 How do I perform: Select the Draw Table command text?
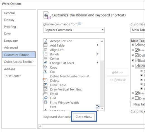58,85
